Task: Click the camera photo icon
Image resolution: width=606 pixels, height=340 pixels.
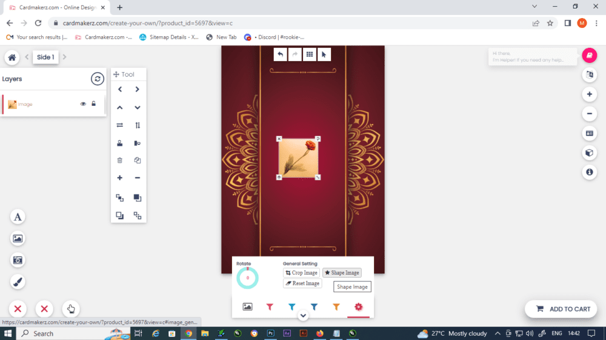Action: click(x=18, y=260)
